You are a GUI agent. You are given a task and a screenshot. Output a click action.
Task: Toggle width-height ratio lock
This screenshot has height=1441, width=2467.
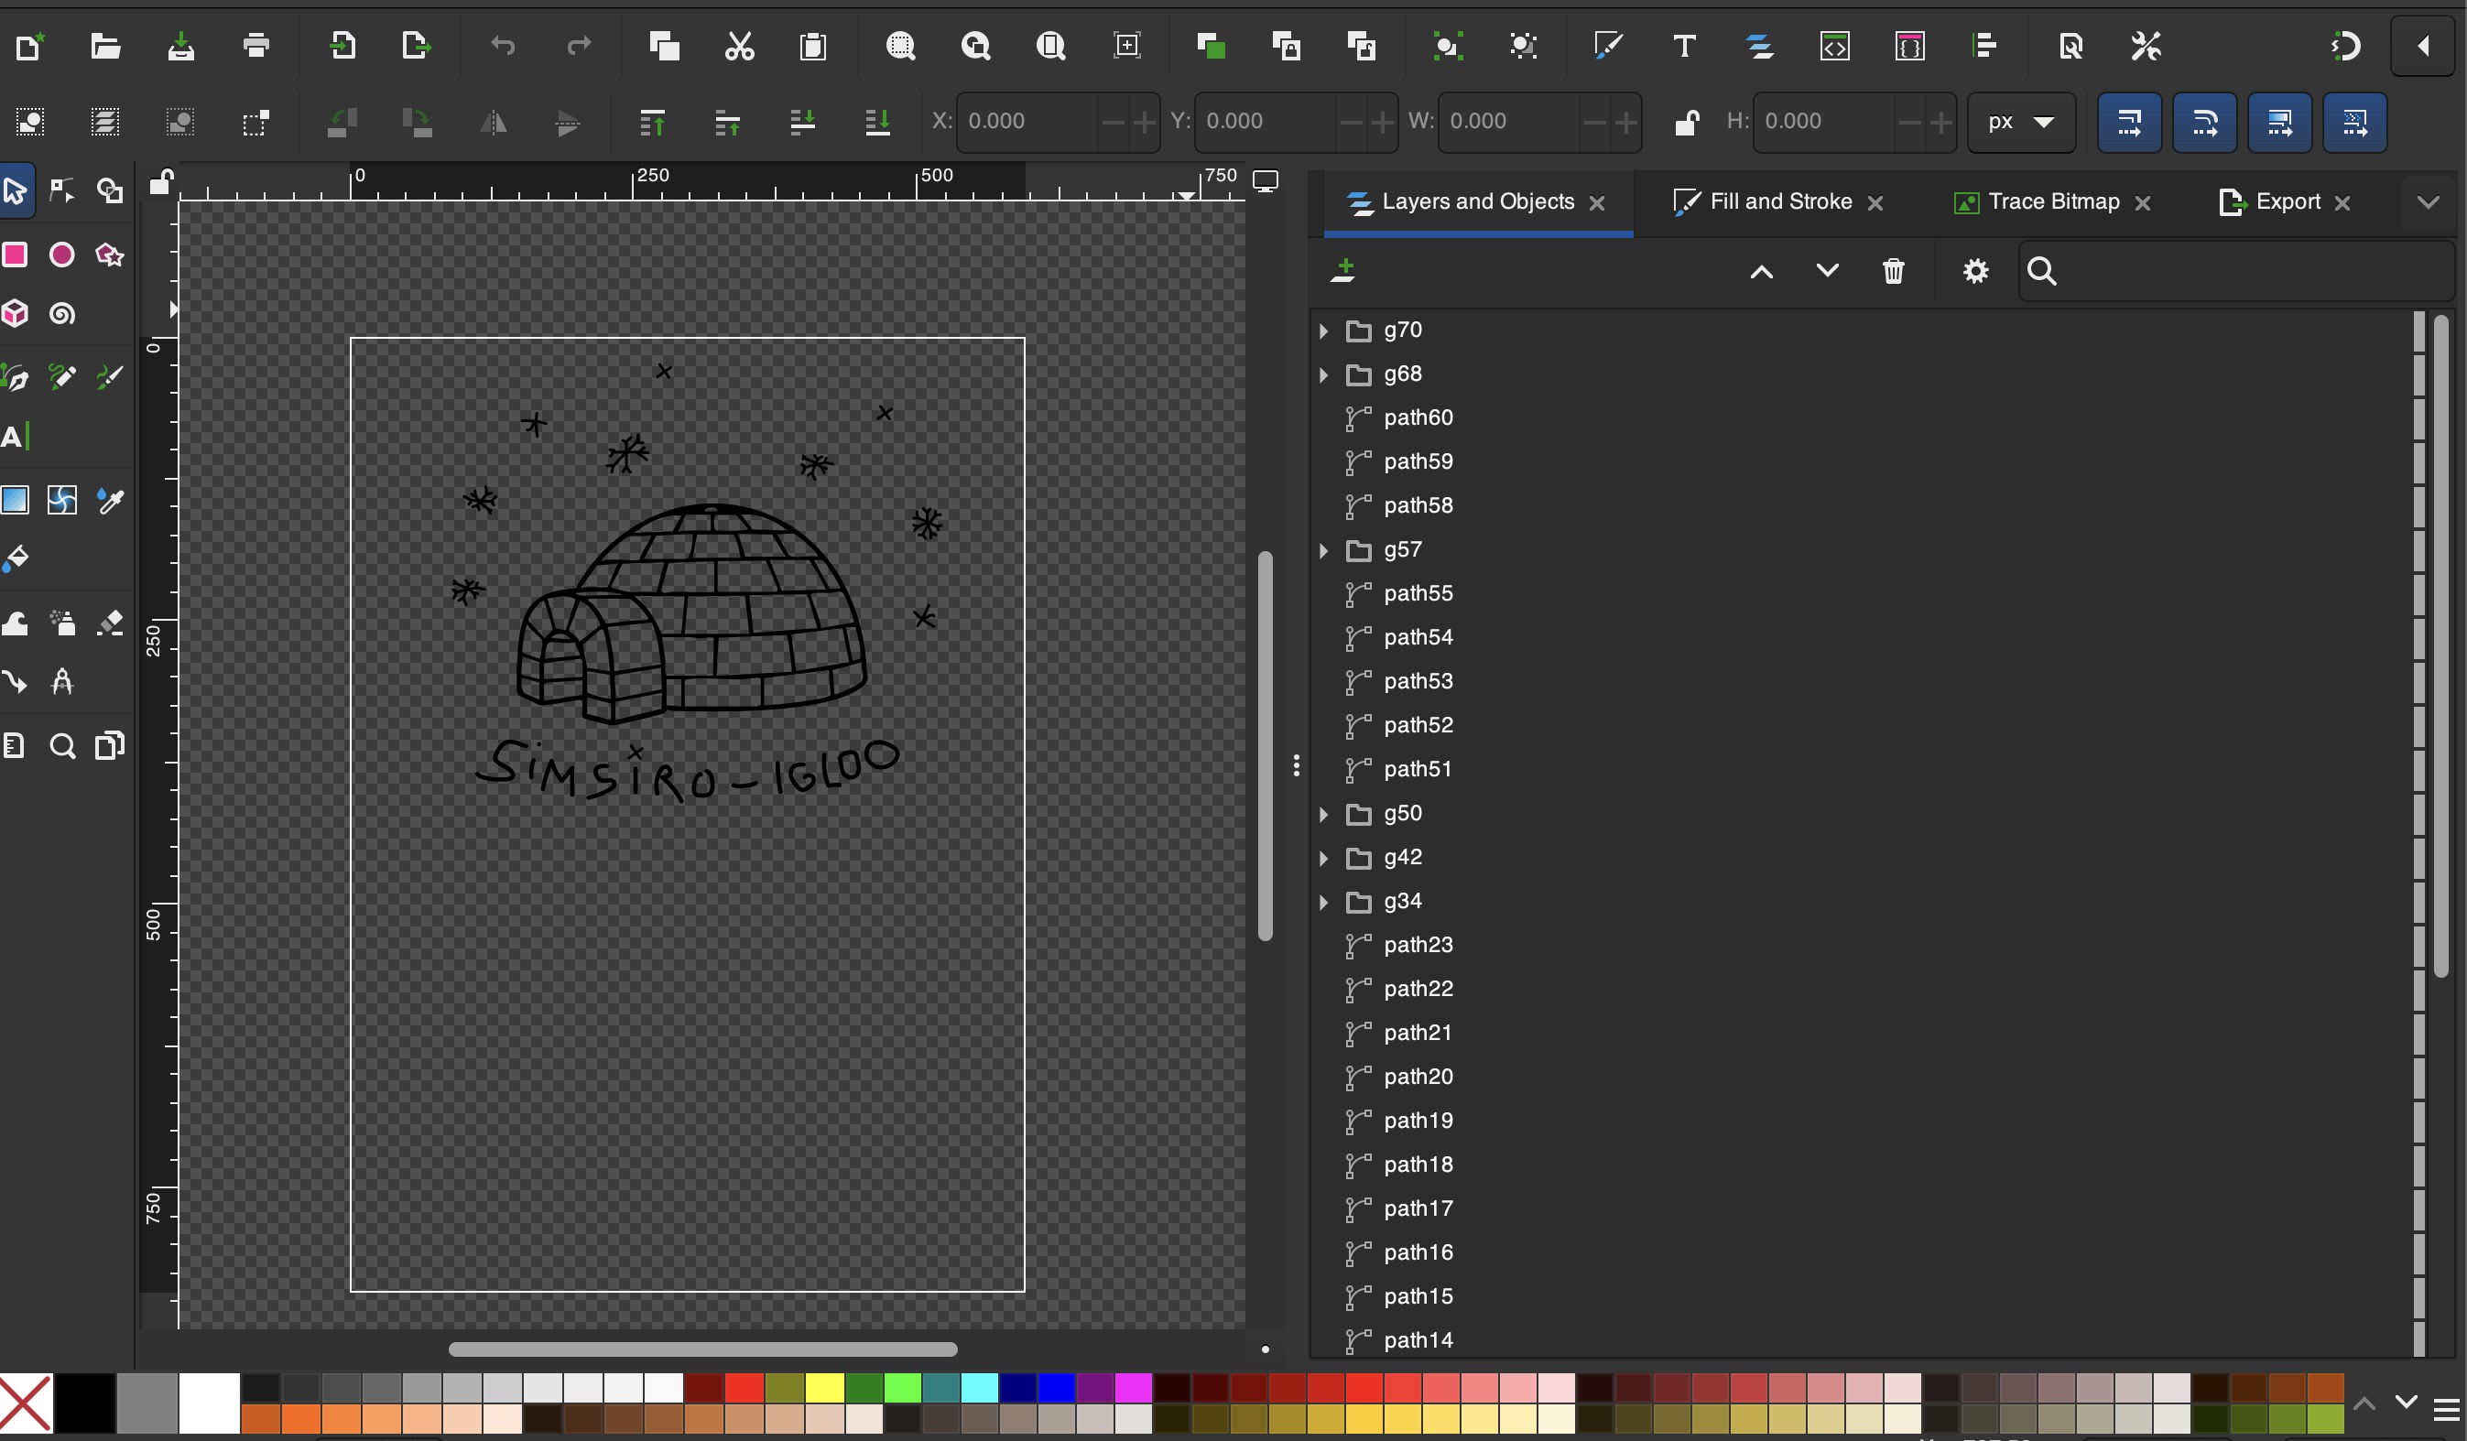[1686, 123]
